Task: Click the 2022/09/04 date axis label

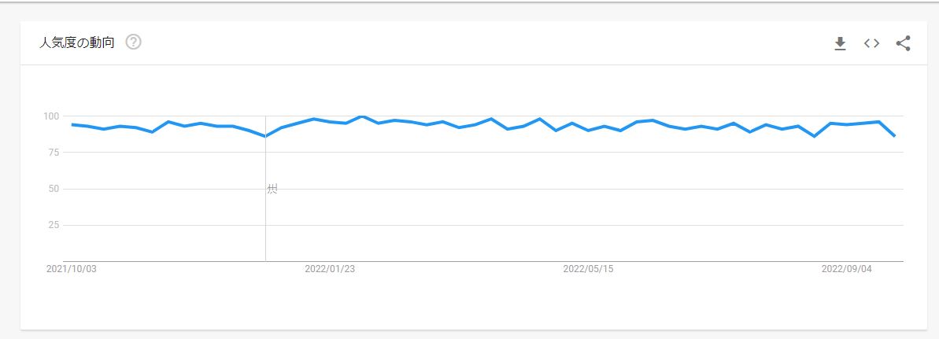Action: (x=847, y=269)
